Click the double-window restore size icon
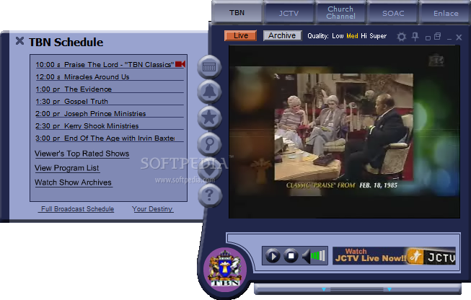471x300 pixels. pos(437,36)
